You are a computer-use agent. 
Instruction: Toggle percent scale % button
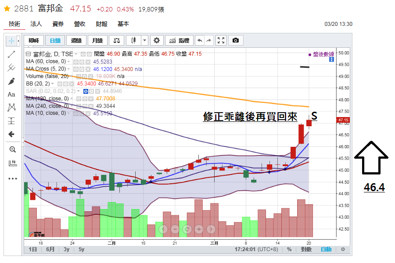[289, 249]
